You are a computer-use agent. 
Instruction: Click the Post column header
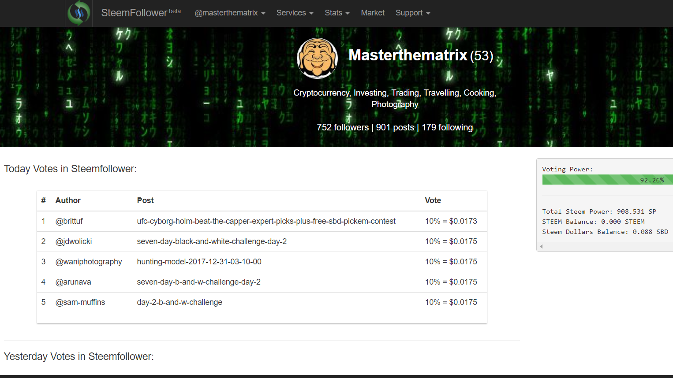pyautogui.click(x=145, y=200)
